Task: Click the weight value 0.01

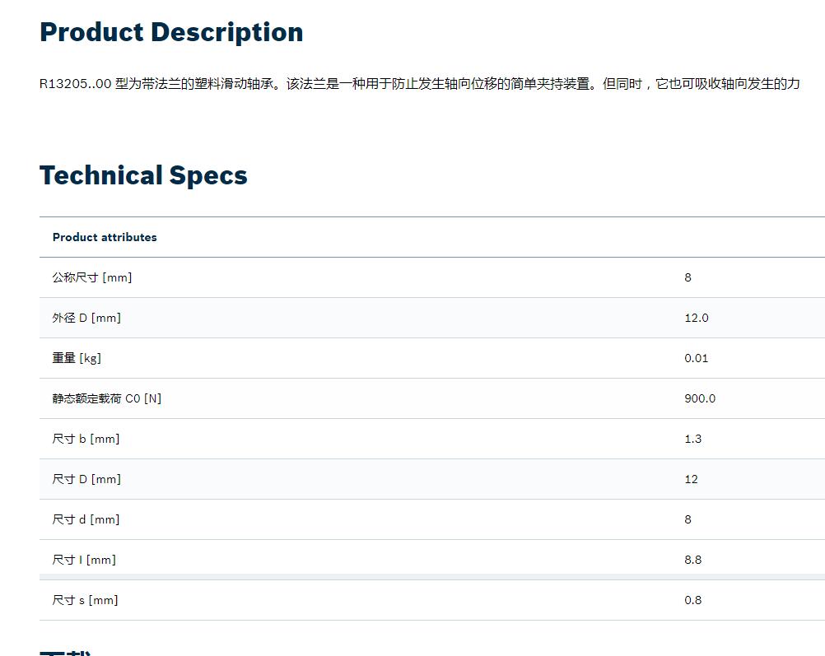Action: (696, 358)
